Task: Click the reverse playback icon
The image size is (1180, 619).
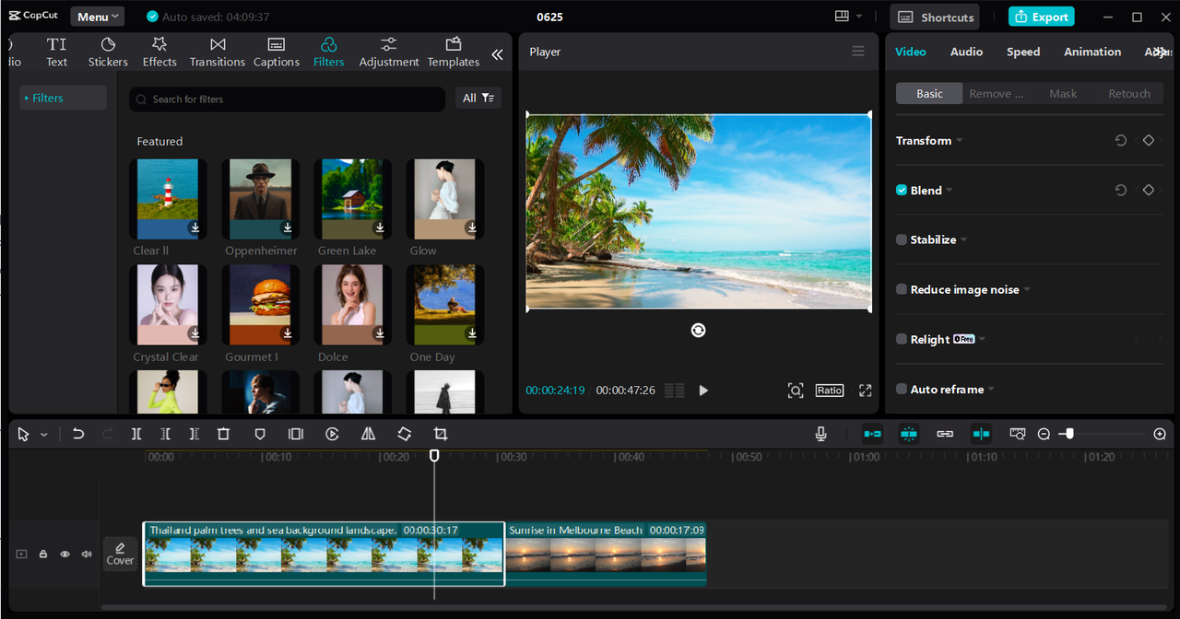Action: click(333, 434)
